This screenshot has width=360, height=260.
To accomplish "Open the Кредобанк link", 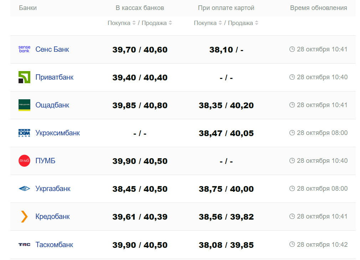I will 52,216.
